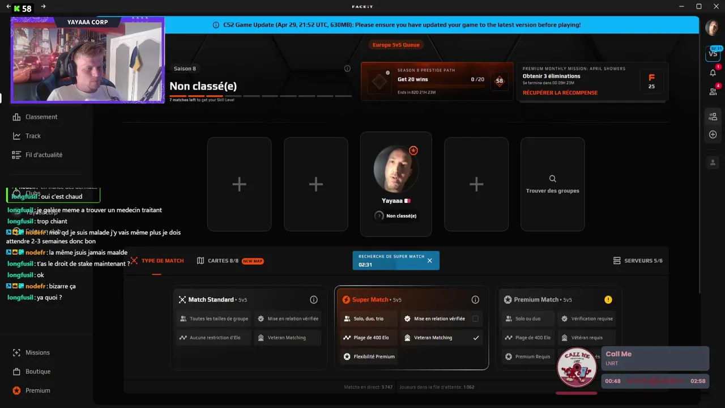Screen dimensions: 725x408
Task: Show info for Super Match
Action: (x=475, y=300)
